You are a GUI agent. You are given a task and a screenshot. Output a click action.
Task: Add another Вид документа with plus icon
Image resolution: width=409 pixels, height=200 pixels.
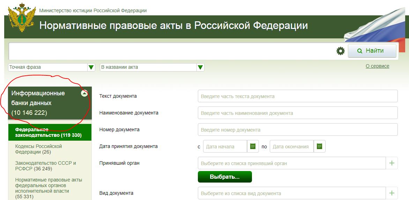pos(392,193)
